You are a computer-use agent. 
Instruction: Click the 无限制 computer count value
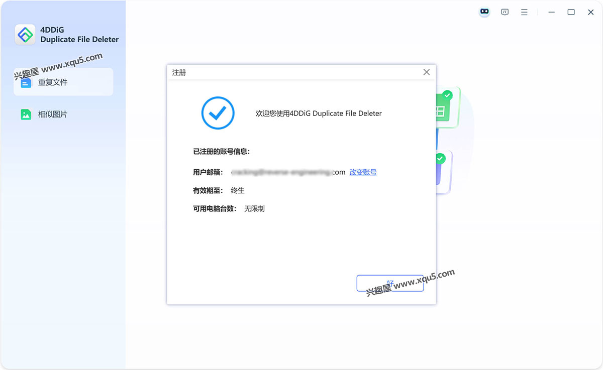254,208
